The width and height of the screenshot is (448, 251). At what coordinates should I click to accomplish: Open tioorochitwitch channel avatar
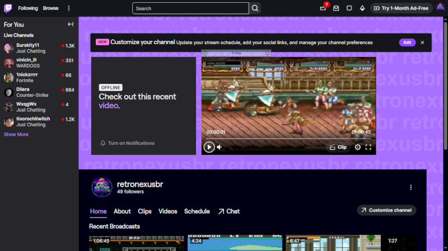pyautogui.click(x=9, y=122)
